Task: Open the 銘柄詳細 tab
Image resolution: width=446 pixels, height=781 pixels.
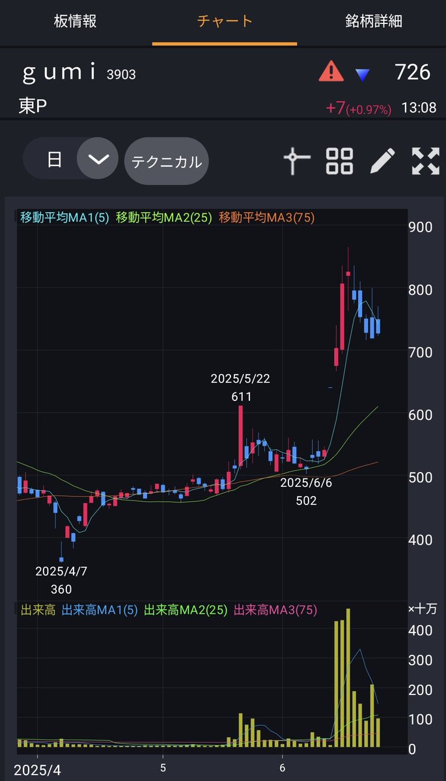Action: point(374,21)
